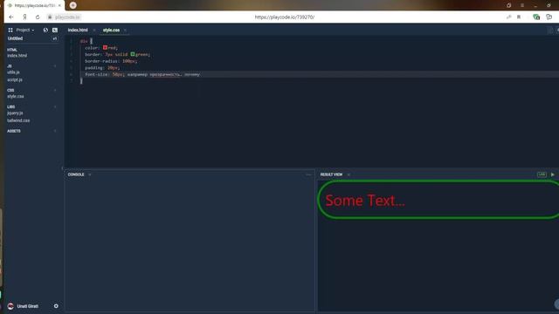Add a file to the JS section

click(x=55, y=66)
